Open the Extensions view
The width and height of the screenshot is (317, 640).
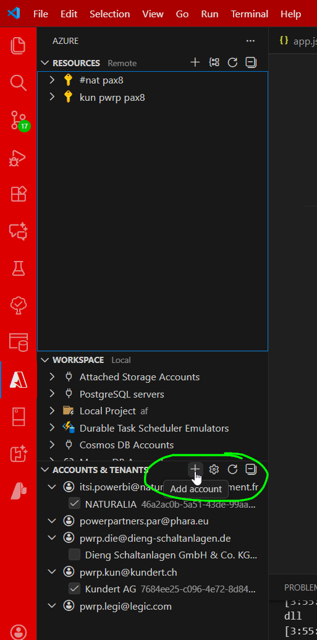tap(18, 194)
